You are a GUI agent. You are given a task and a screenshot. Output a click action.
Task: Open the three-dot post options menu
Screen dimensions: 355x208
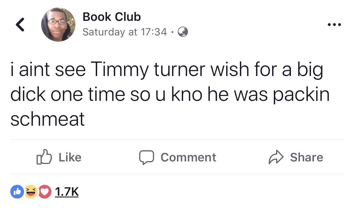(x=334, y=25)
